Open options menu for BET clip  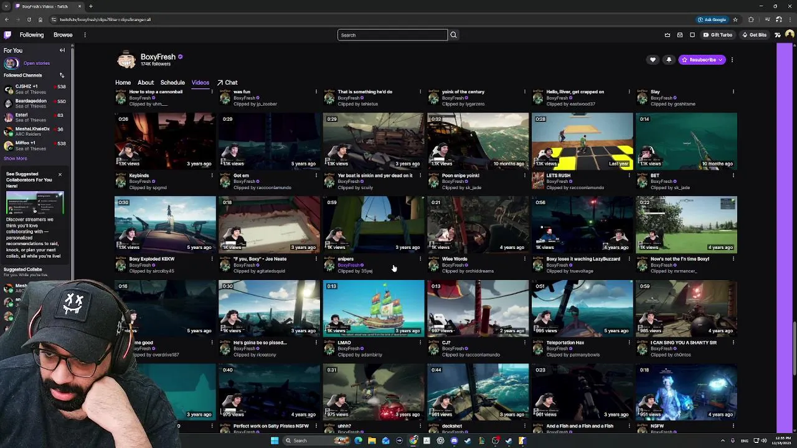[x=733, y=175]
